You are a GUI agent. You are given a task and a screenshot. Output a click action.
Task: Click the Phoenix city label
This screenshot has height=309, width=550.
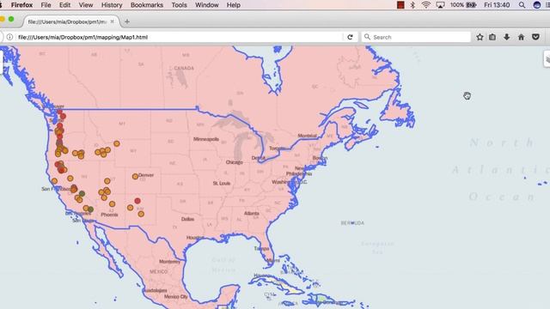pyautogui.click(x=109, y=215)
